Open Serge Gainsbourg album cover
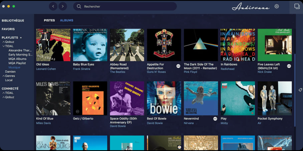 (x=53, y=143)
